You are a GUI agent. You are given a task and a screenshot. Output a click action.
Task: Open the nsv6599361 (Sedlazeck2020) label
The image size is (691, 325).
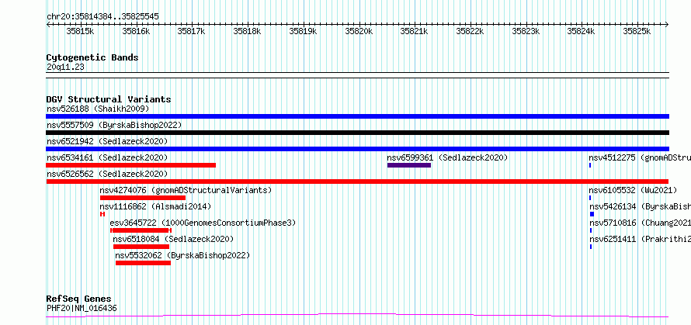tap(447, 157)
